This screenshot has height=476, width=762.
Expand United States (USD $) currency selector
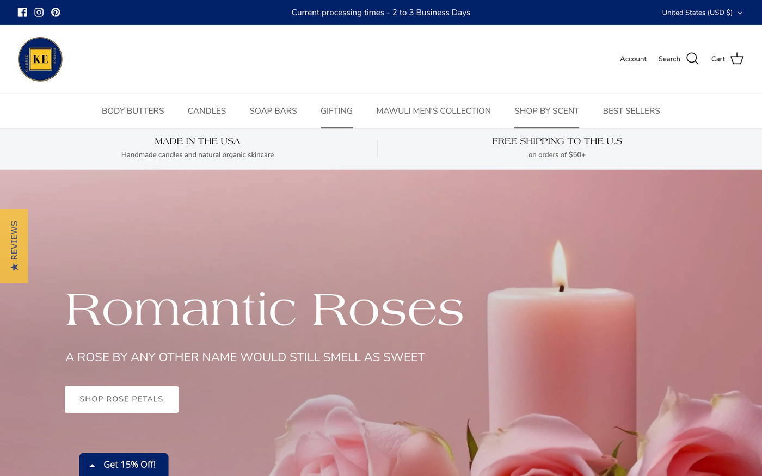[702, 13]
